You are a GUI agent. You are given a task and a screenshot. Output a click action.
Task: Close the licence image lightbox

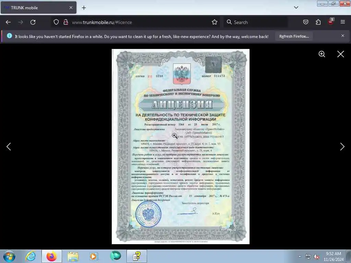(340, 54)
